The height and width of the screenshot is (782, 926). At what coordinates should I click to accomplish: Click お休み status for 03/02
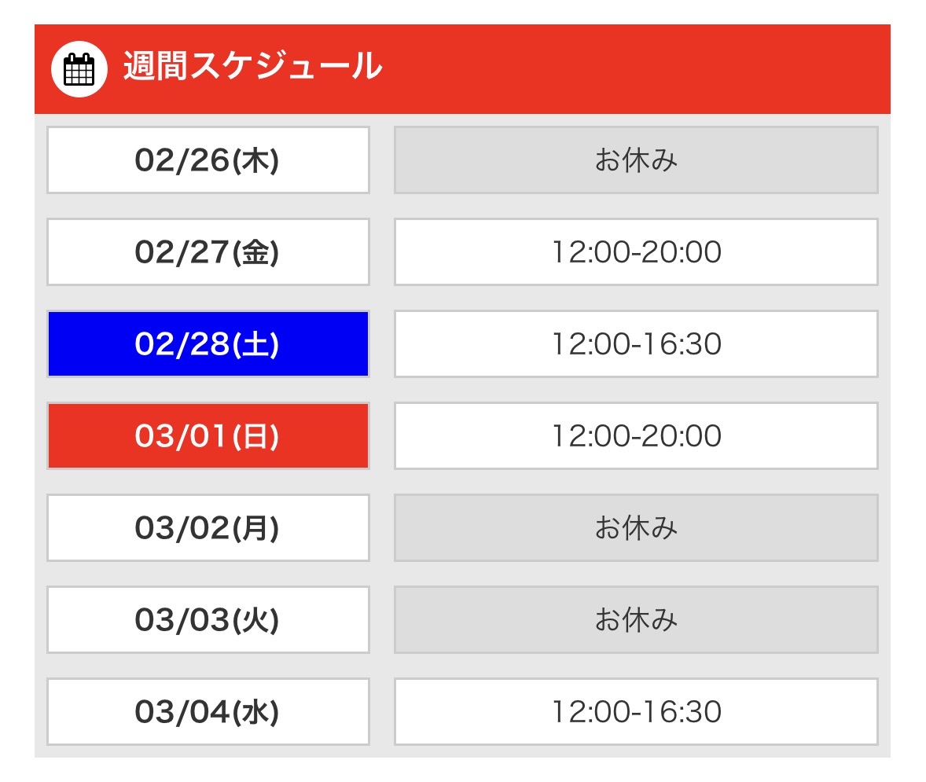pos(635,528)
